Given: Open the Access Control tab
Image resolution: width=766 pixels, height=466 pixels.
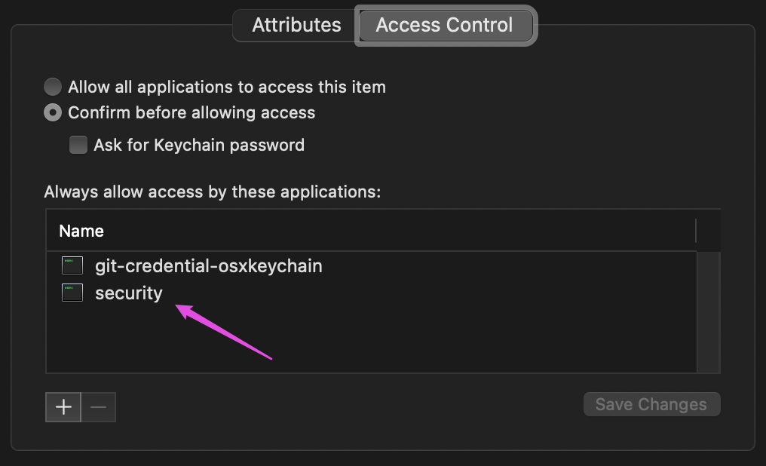Looking at the screenshot, I should coord(444,25).
